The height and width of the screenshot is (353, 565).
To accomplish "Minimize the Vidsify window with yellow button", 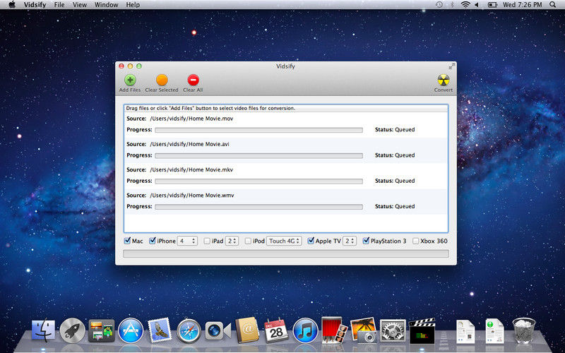I will tap(130, 66).
